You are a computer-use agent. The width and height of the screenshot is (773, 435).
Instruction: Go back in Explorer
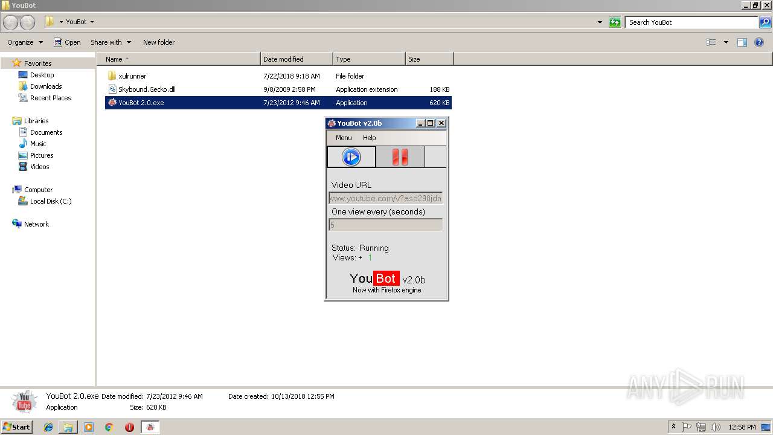(x=11, y=22)
